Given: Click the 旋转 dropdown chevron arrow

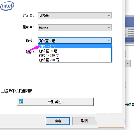Looking at the screenshot, I should tap(109, 41).
